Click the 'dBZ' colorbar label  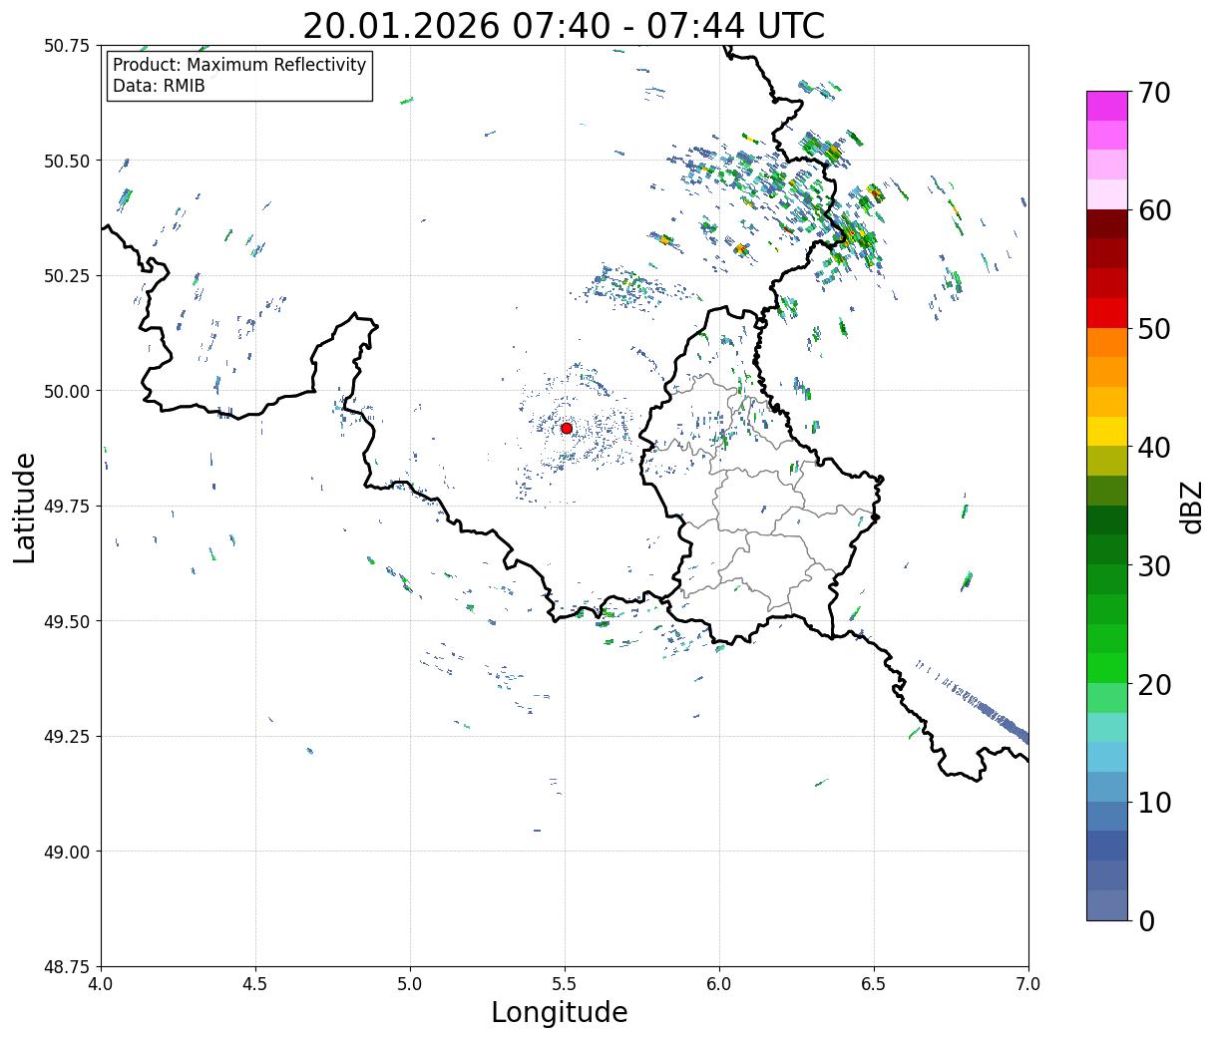point(1192,507)
